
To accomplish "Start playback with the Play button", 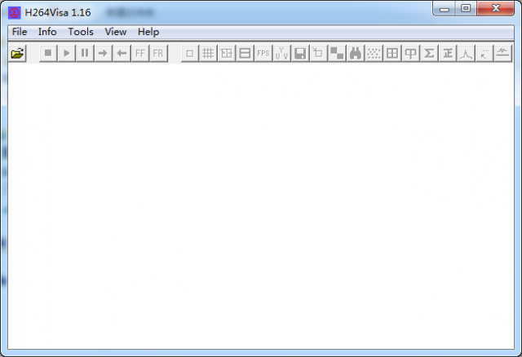I will 67,53.
